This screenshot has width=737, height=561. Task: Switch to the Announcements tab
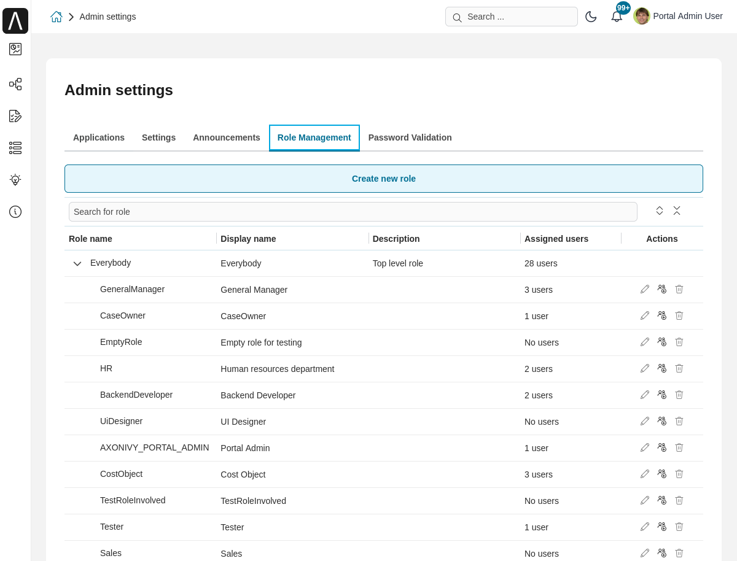(226, 137)
